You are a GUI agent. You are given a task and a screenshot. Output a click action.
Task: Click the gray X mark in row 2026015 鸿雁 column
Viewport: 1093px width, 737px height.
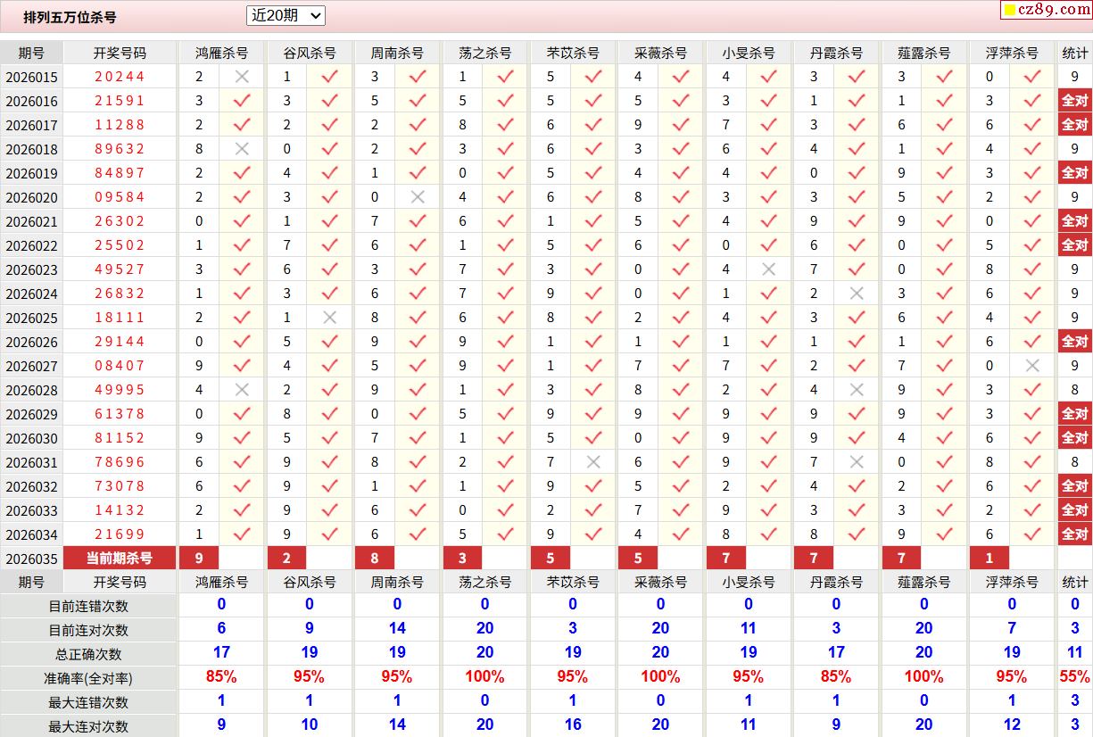pyautogui.click(x=242, y=77)
